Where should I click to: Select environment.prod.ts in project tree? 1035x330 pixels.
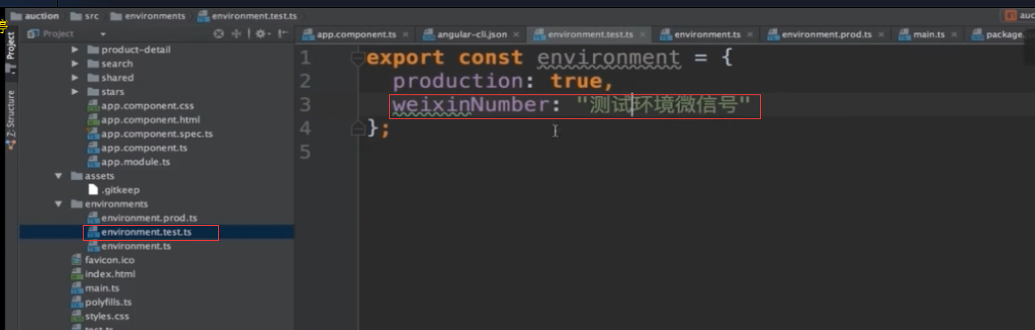pyautogui.click(x=142, y=218)
